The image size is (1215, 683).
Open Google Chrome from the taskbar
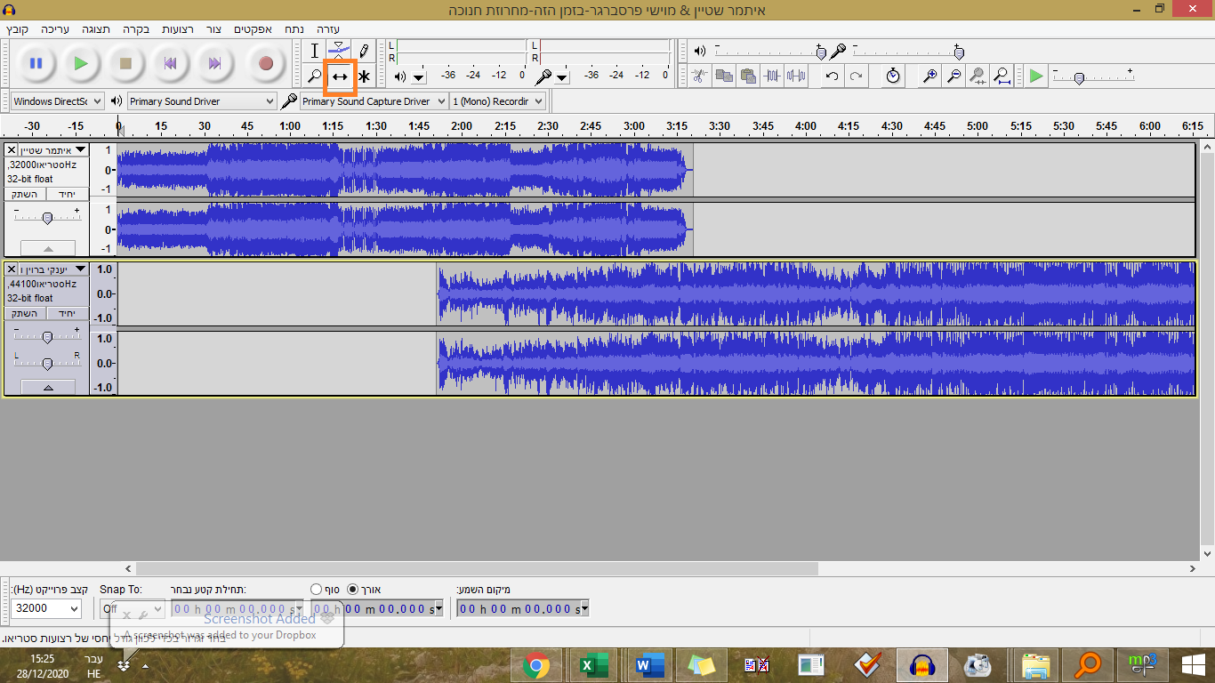pyautogui.click(x=535, y=664)
